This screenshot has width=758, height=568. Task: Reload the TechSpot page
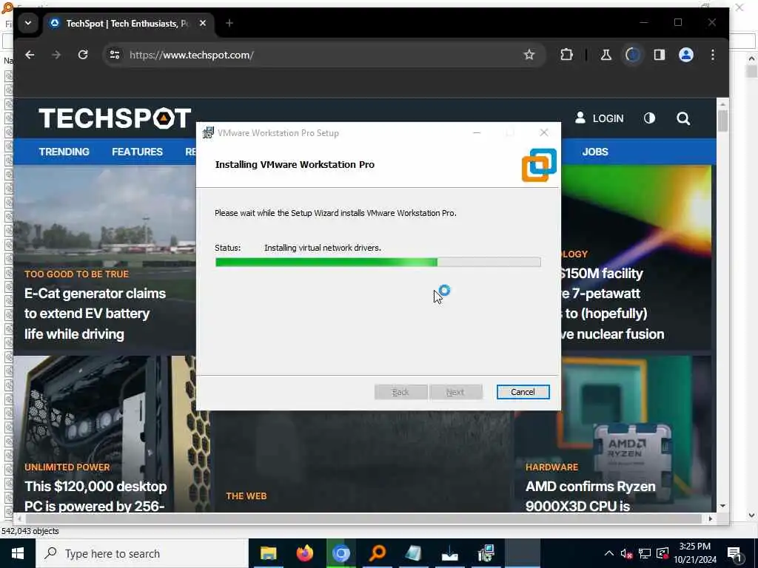(83, 55)
